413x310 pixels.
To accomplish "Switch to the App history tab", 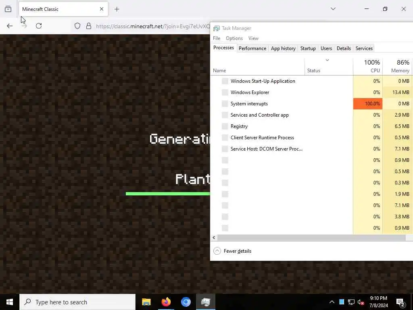I will (283, 48).
